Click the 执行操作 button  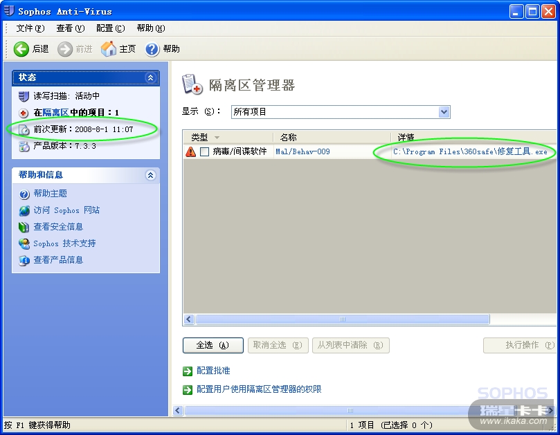[521, 345]
